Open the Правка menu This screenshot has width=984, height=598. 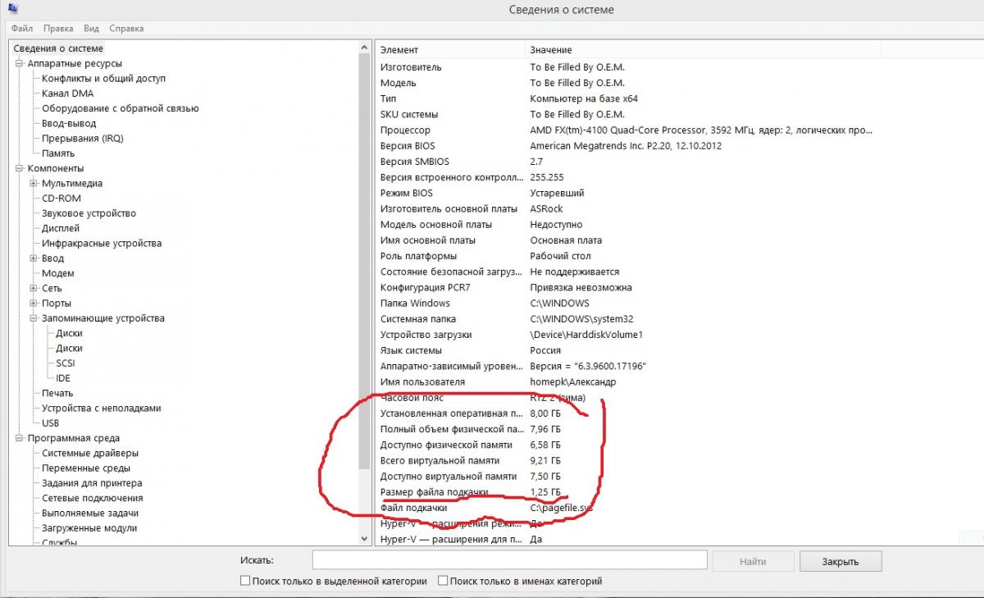(57, 28)
